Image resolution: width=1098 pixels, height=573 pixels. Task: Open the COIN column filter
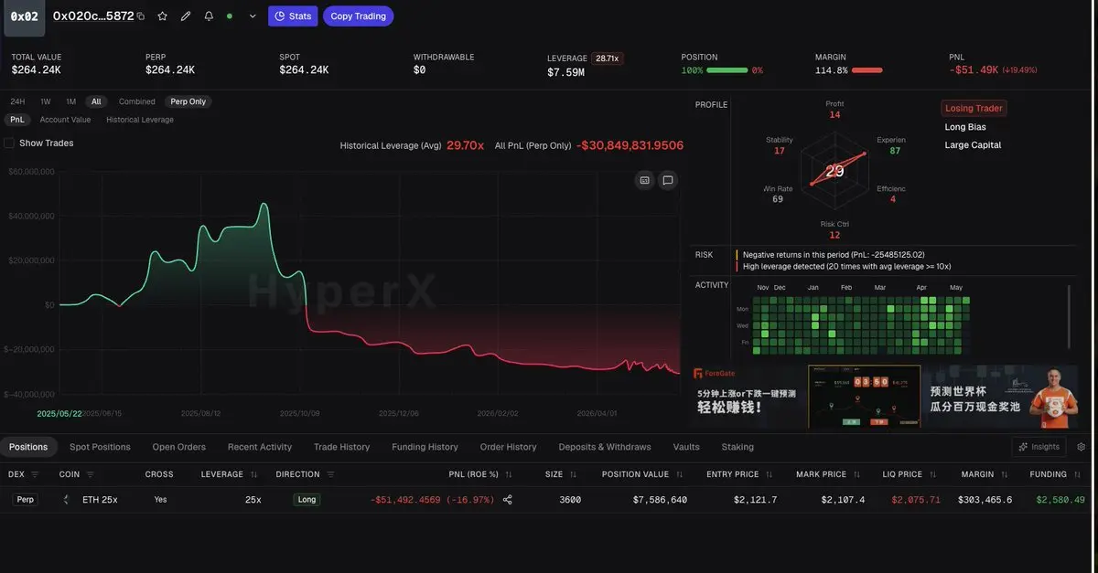[91, 474]
